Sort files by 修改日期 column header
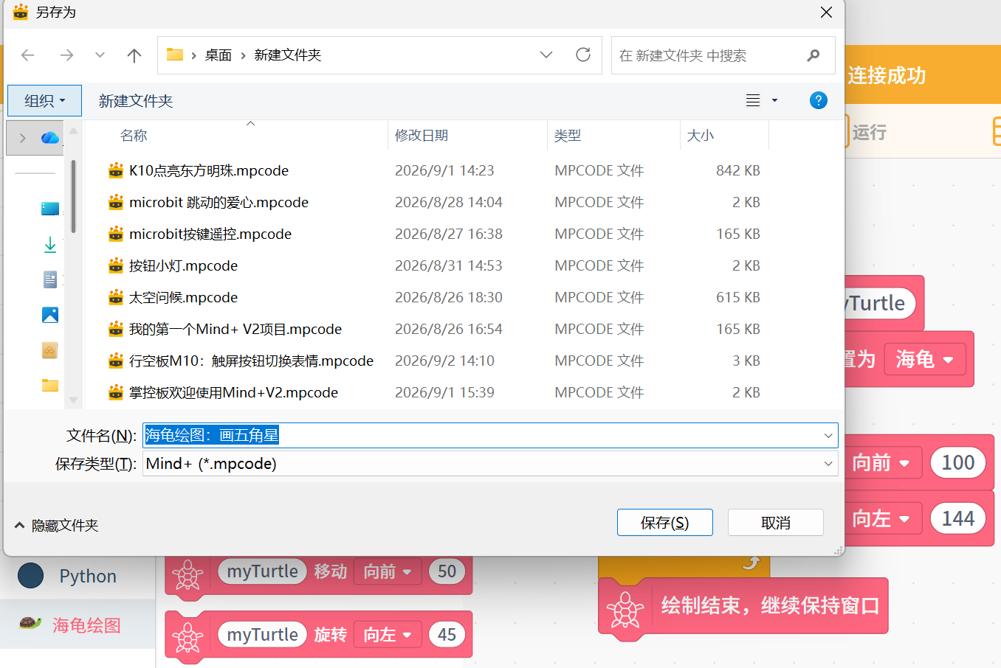This screenshot has width=1001, height=668. point(422,136)
